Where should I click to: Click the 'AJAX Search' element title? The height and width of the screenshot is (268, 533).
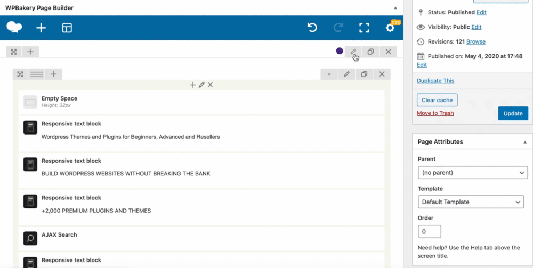(x=59, y=234)
